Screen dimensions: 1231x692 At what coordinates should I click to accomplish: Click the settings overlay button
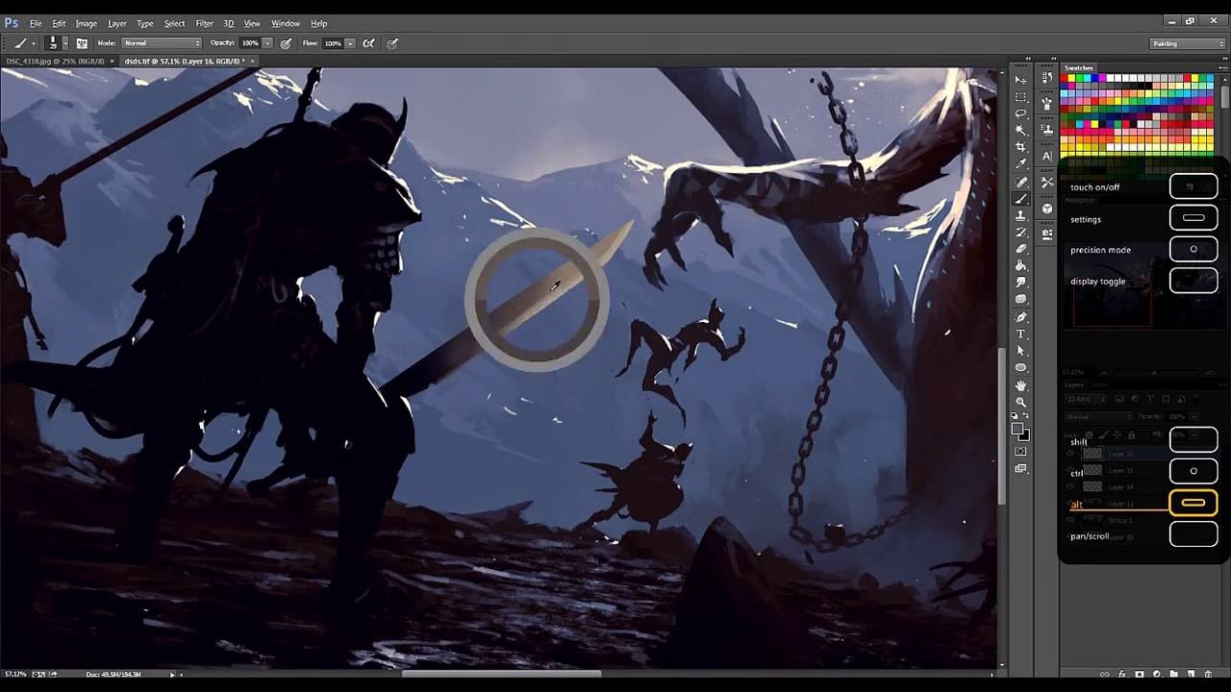click(1193, 218)
